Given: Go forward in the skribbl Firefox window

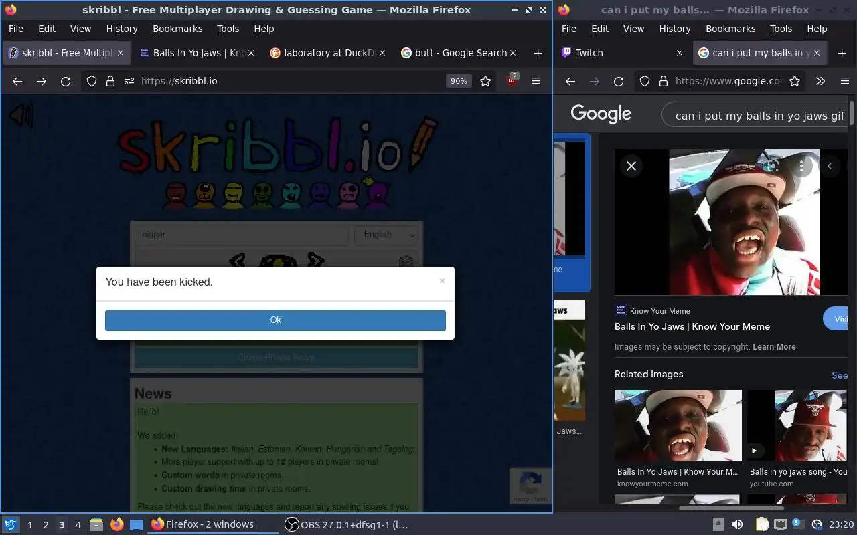Looking at the screenshot, I should click(42, 81).
